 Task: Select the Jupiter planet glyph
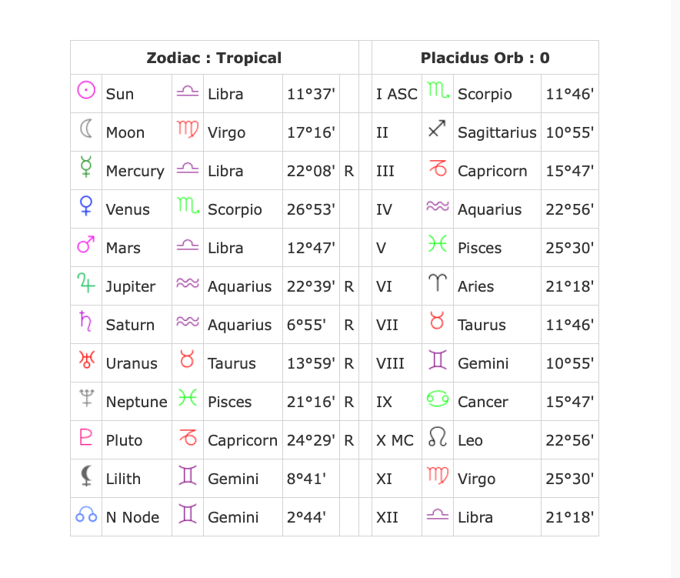86,284
